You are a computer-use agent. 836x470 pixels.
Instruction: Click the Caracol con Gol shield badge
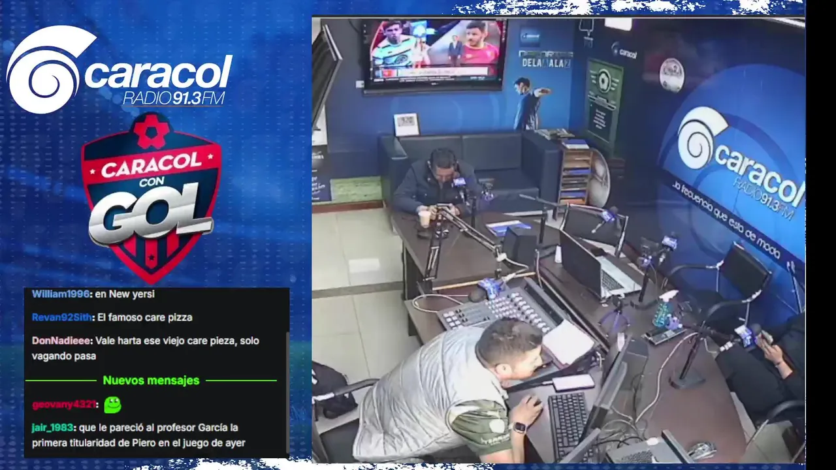[x=151, y=196]
